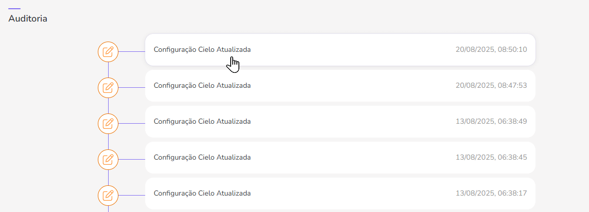
Task: Open the audit card dated 20/08/2025, 08:47:53
Action: pos(340,86)
